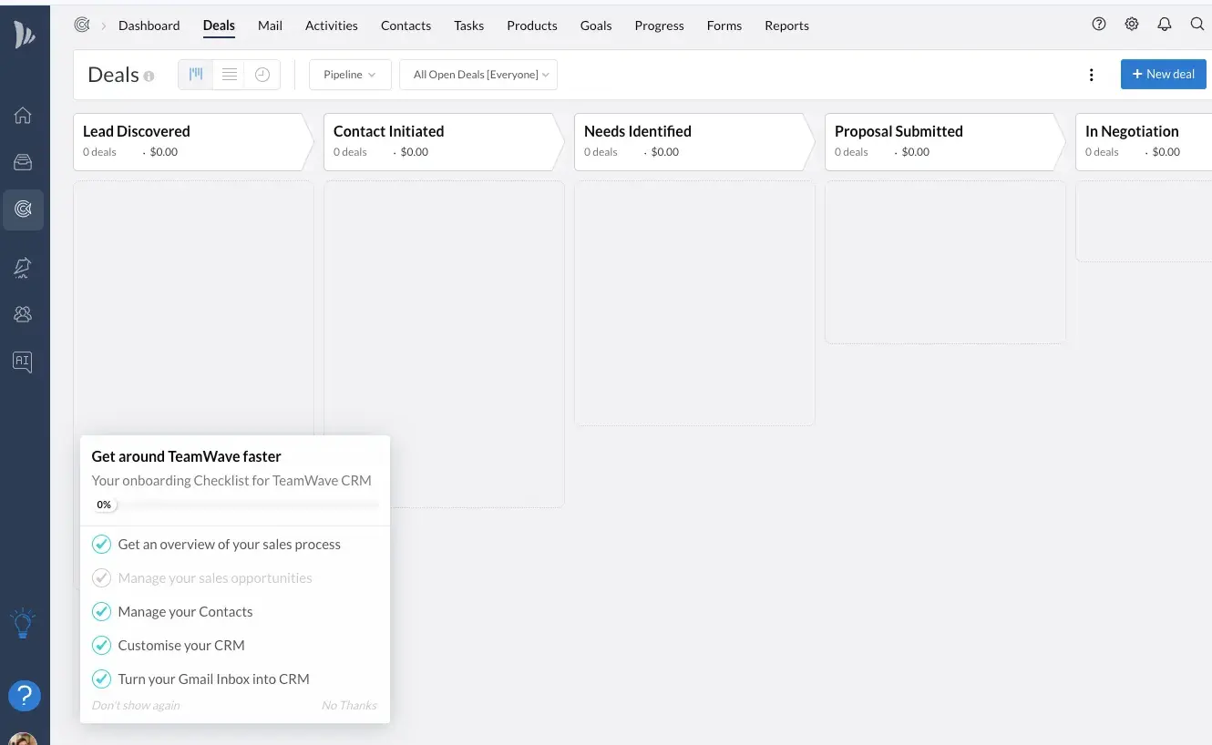Switch to forecast clock view
The image size is (1212, 745).
pyautogui.click(x=262, y=75)
